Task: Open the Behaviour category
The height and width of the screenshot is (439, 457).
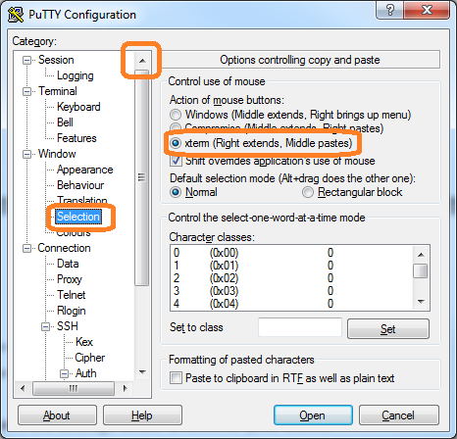Action: tap(80, 185)
